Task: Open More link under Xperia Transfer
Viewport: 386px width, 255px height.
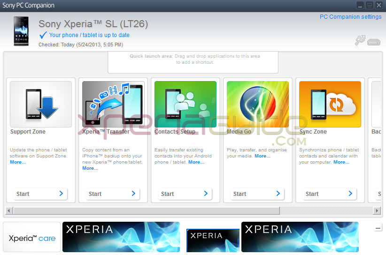Action: [90, 168]
